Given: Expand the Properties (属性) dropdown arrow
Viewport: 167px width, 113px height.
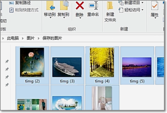Looking at the screenshot, I should [155, 18].
